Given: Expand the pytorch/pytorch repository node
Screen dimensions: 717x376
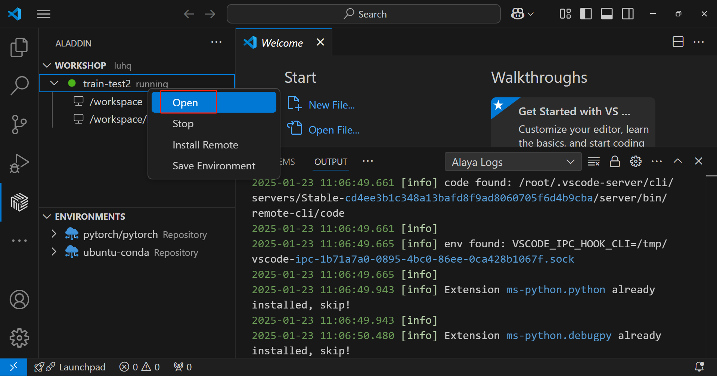Looking at the screenshot, I should (54, 234).
